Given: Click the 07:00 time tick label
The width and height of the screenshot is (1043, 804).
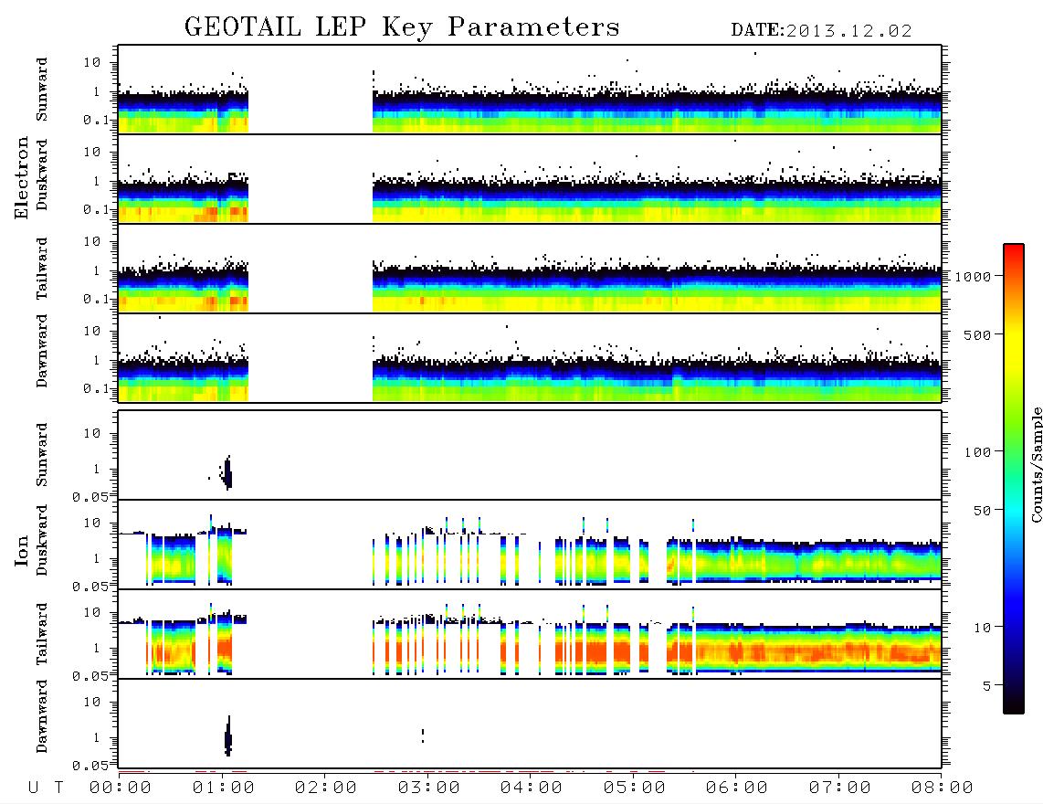Looking at the screenshot, I should [840, 788].
